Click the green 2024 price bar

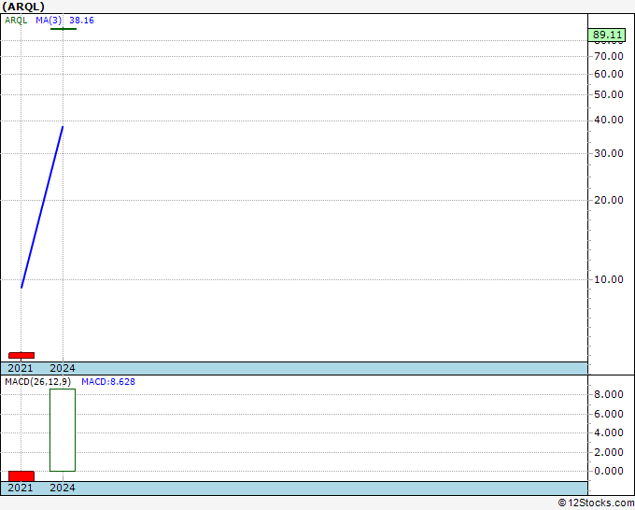click(x=63, y=29)
